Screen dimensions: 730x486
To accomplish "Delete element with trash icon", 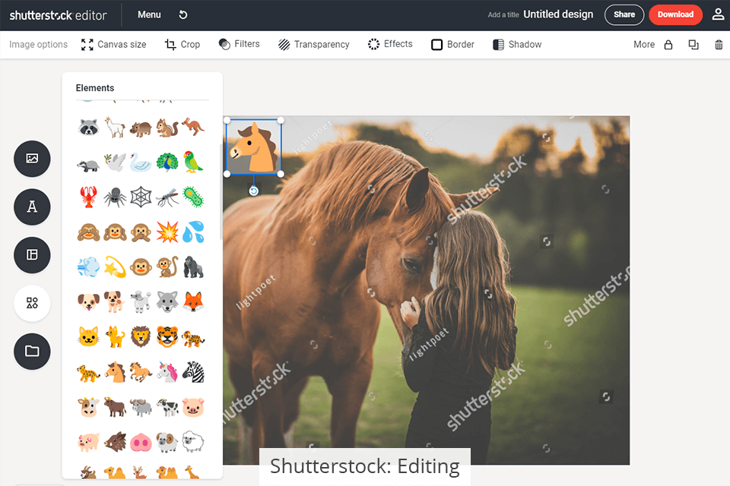I will pyautogui.click(x=719, y=45).
